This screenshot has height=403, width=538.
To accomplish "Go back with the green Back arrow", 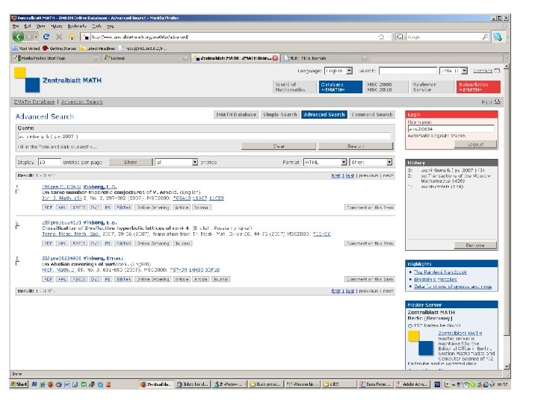I will 18,37.
